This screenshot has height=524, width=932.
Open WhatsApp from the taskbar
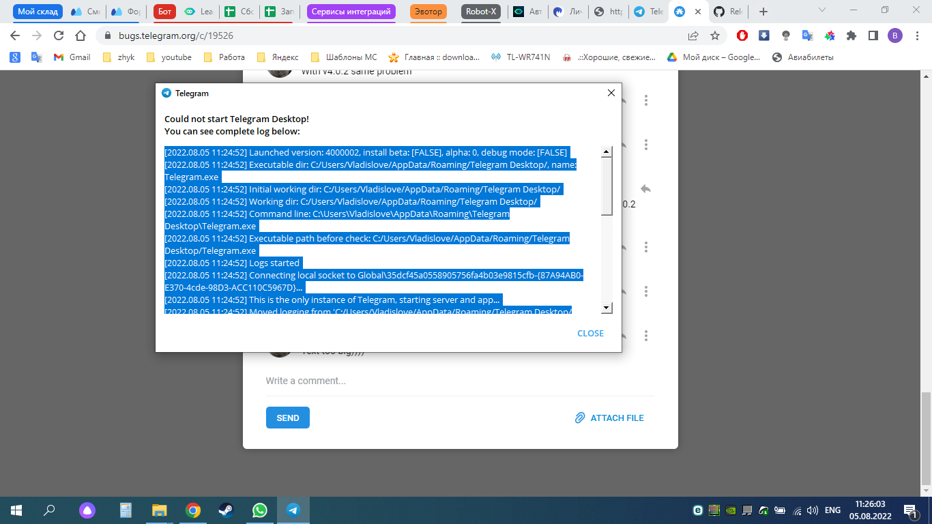click(260, 510)
